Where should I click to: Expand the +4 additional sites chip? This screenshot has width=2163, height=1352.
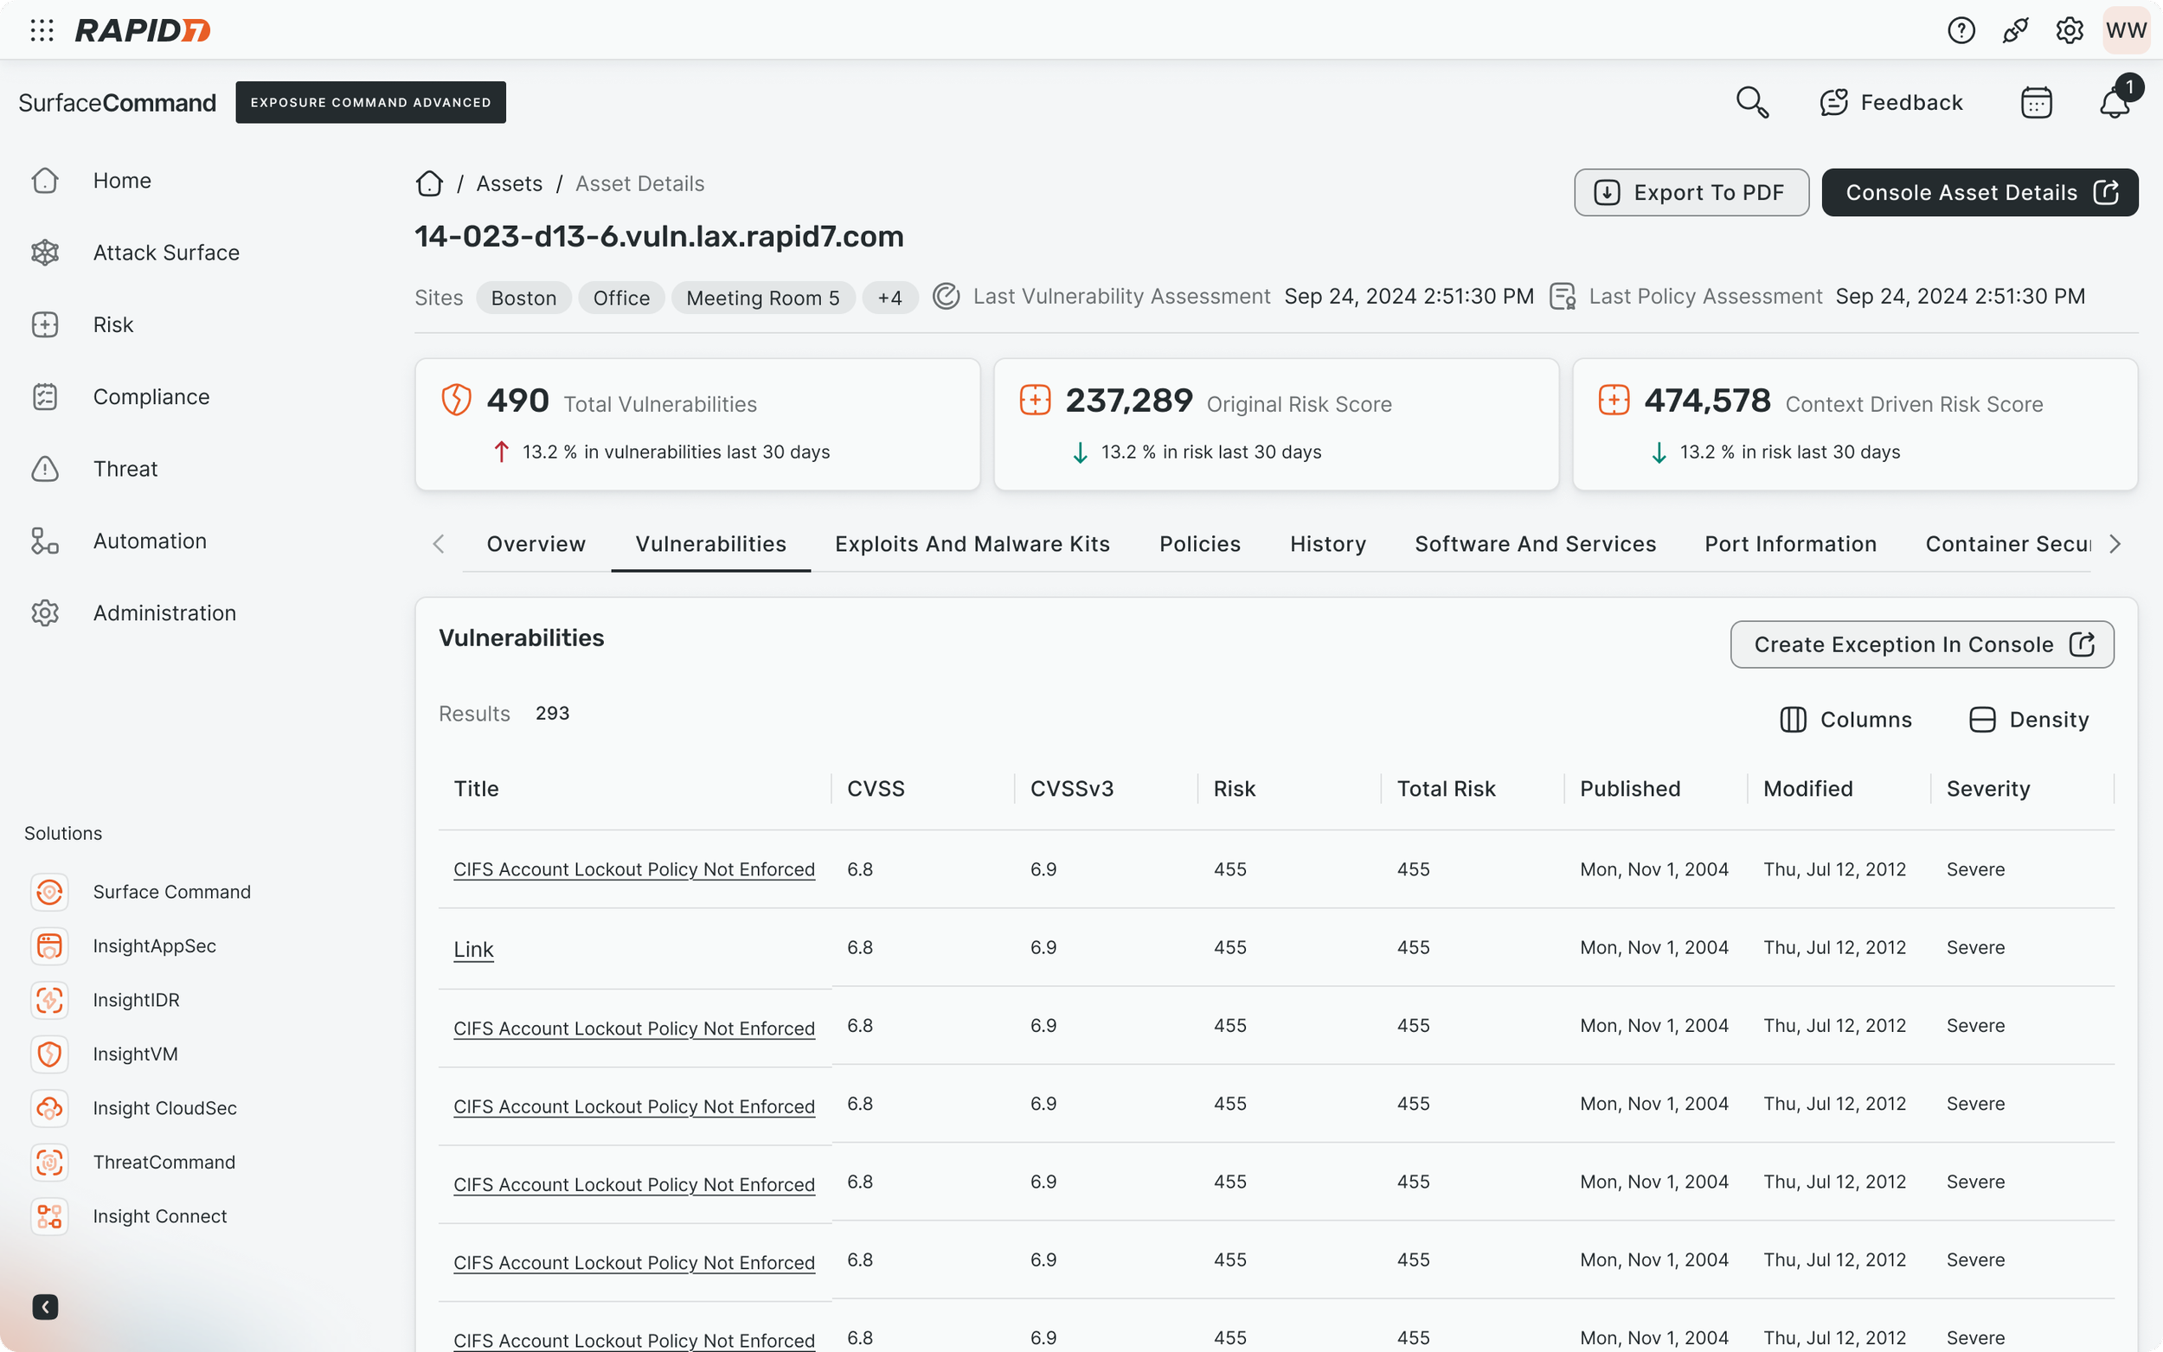point(889,298)
